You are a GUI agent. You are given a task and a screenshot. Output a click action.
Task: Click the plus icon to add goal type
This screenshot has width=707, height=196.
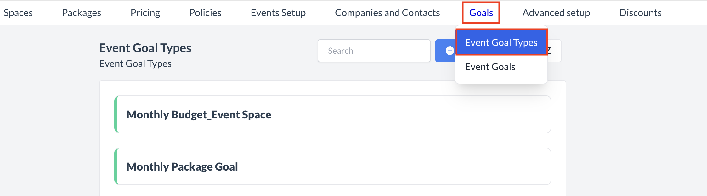click(x=450, y=51)
